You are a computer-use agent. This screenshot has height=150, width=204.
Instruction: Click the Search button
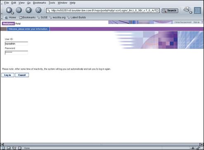pos(170,11)
